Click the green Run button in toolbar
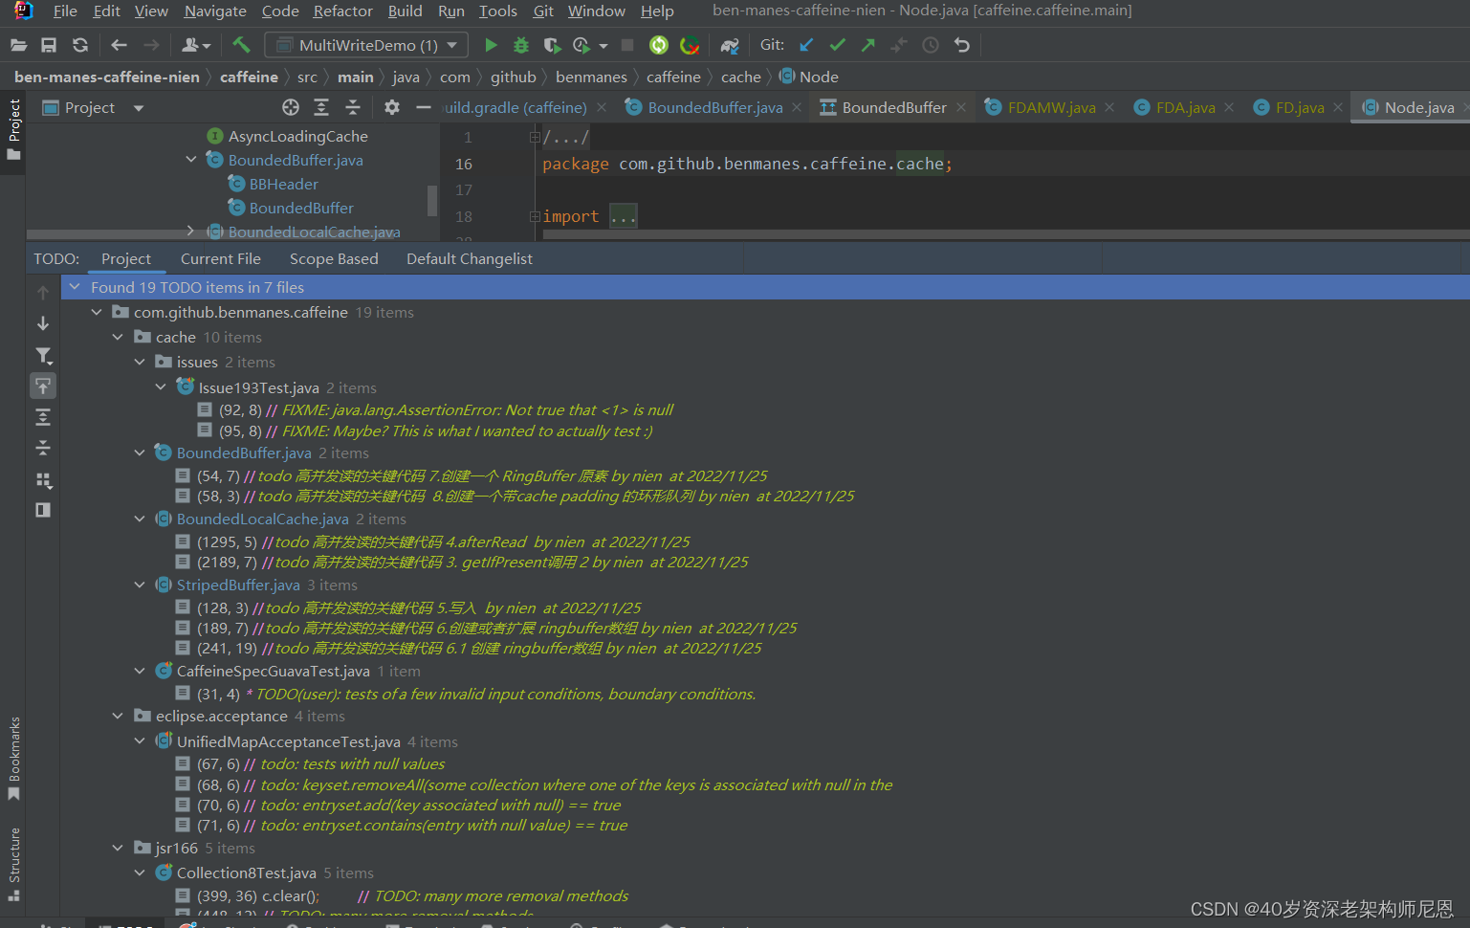Image resolution: width=1470 pixels, height=928 pixels. (491, 45)
